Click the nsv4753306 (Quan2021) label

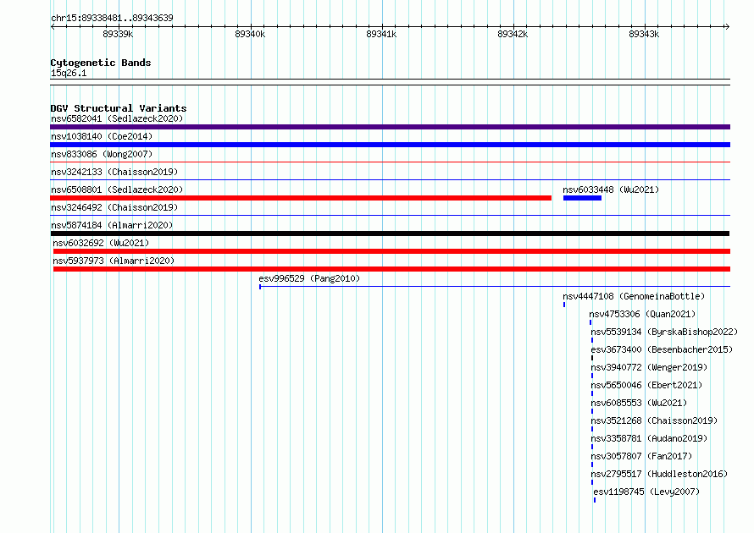pos(642,314)
